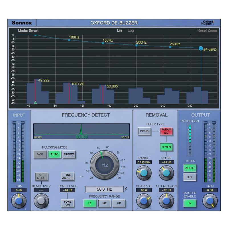228x228 pixels.
Task: Click the green triangle marker at 50 Hz
Action: pos(35,102)
